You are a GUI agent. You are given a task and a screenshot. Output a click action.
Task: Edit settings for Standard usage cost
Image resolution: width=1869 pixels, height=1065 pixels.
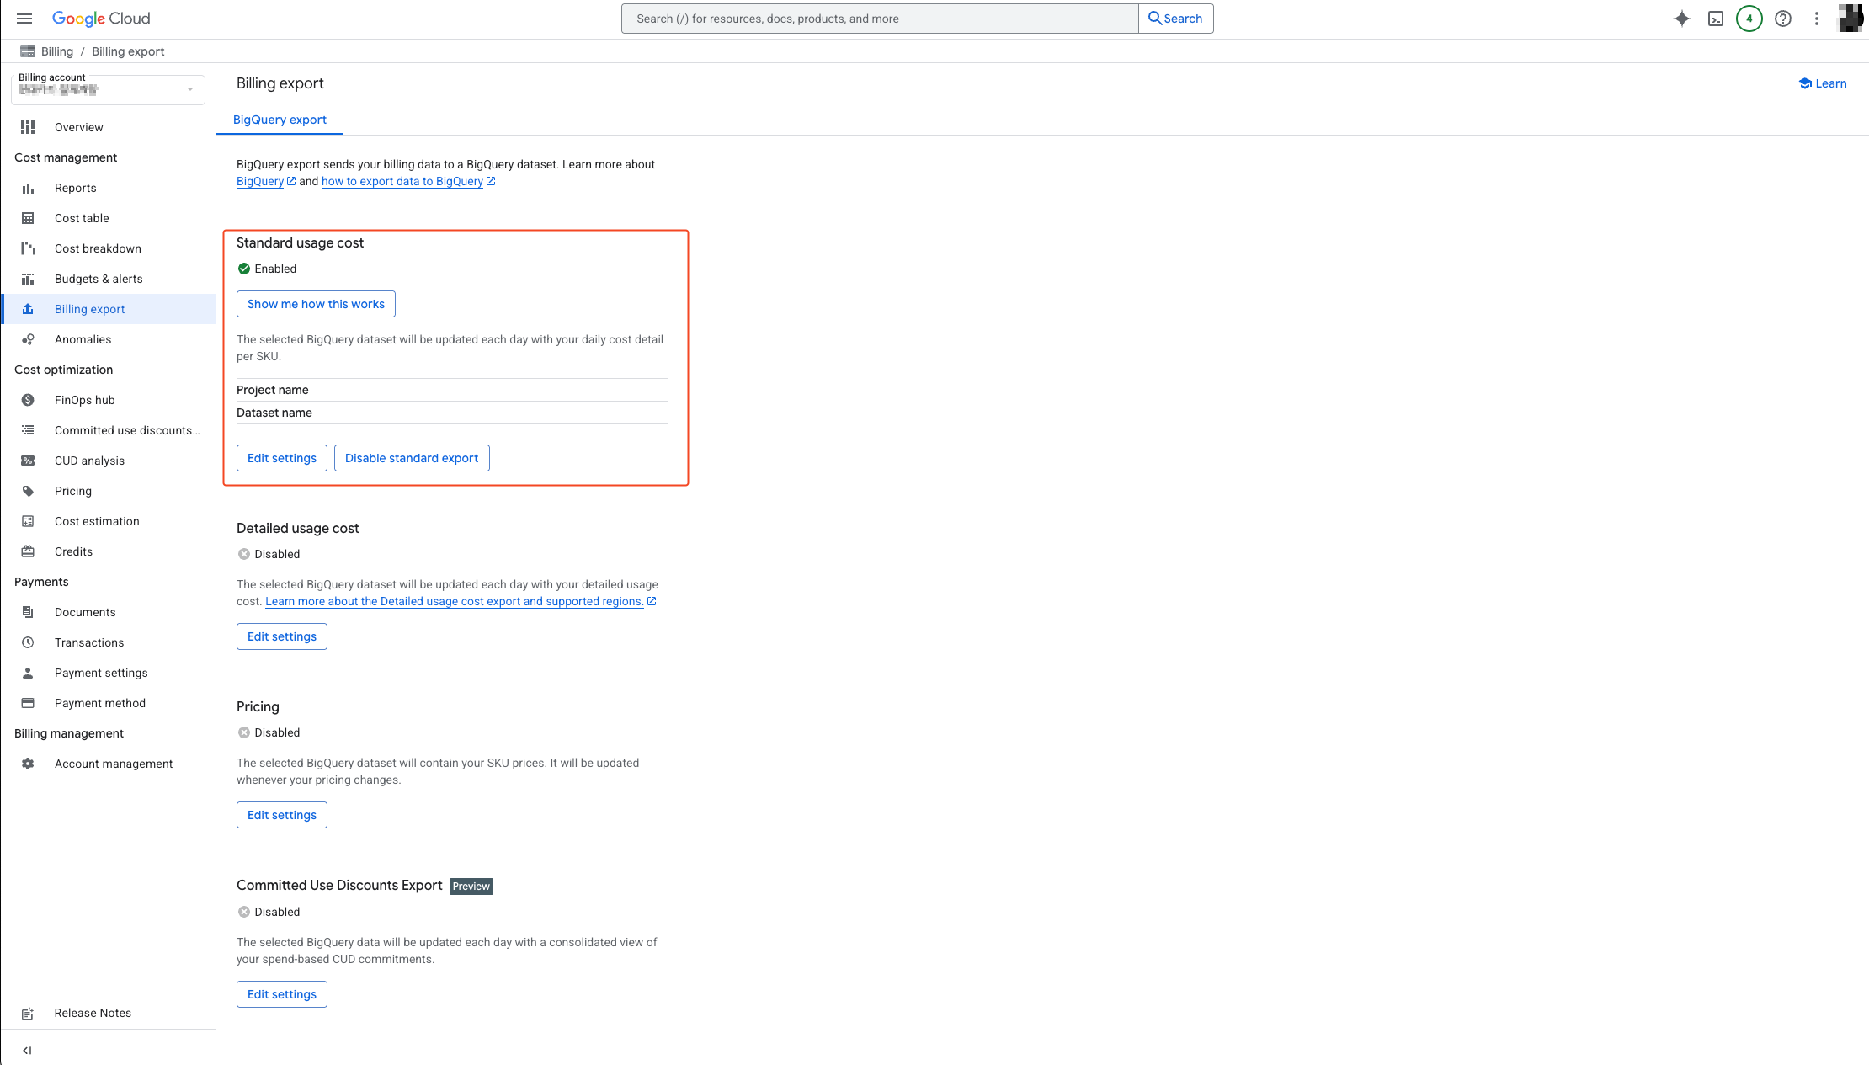[282, 458]
